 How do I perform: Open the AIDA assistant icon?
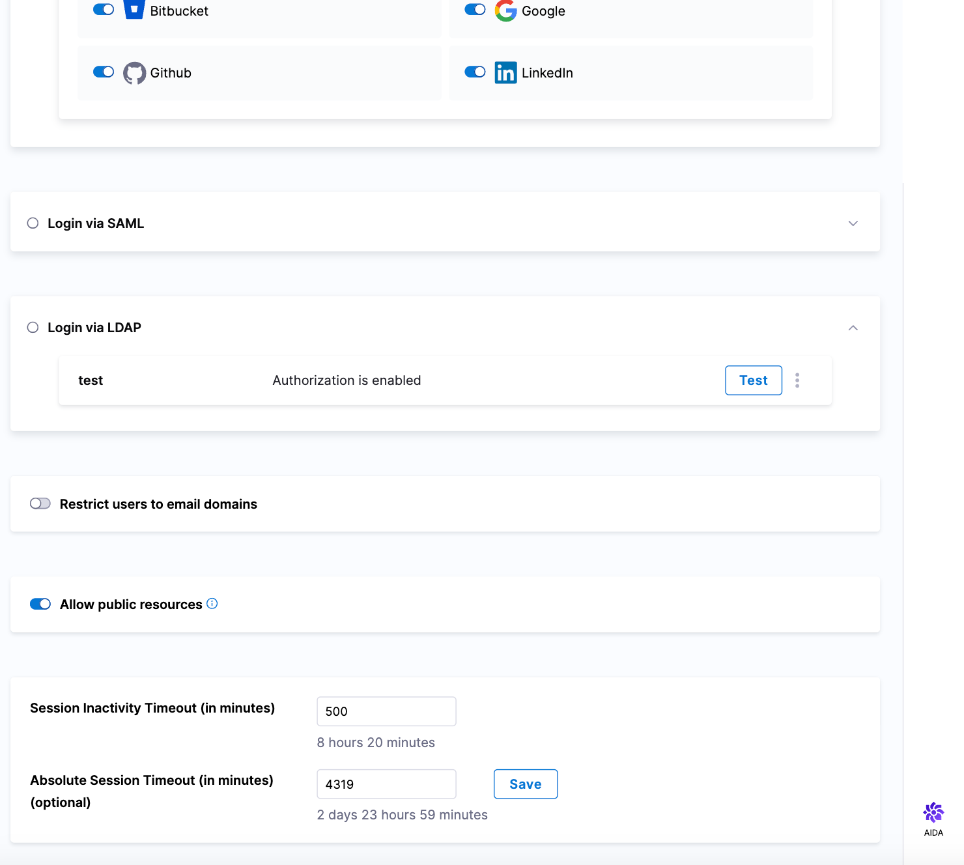click(933, 813)
